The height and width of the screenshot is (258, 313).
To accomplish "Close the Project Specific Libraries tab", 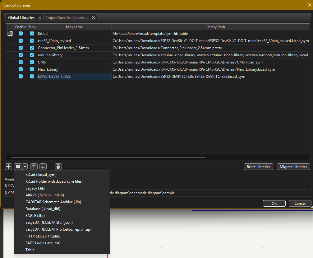I will tap(93, 18).
